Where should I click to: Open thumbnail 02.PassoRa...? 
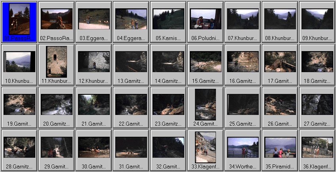(57, 19)
